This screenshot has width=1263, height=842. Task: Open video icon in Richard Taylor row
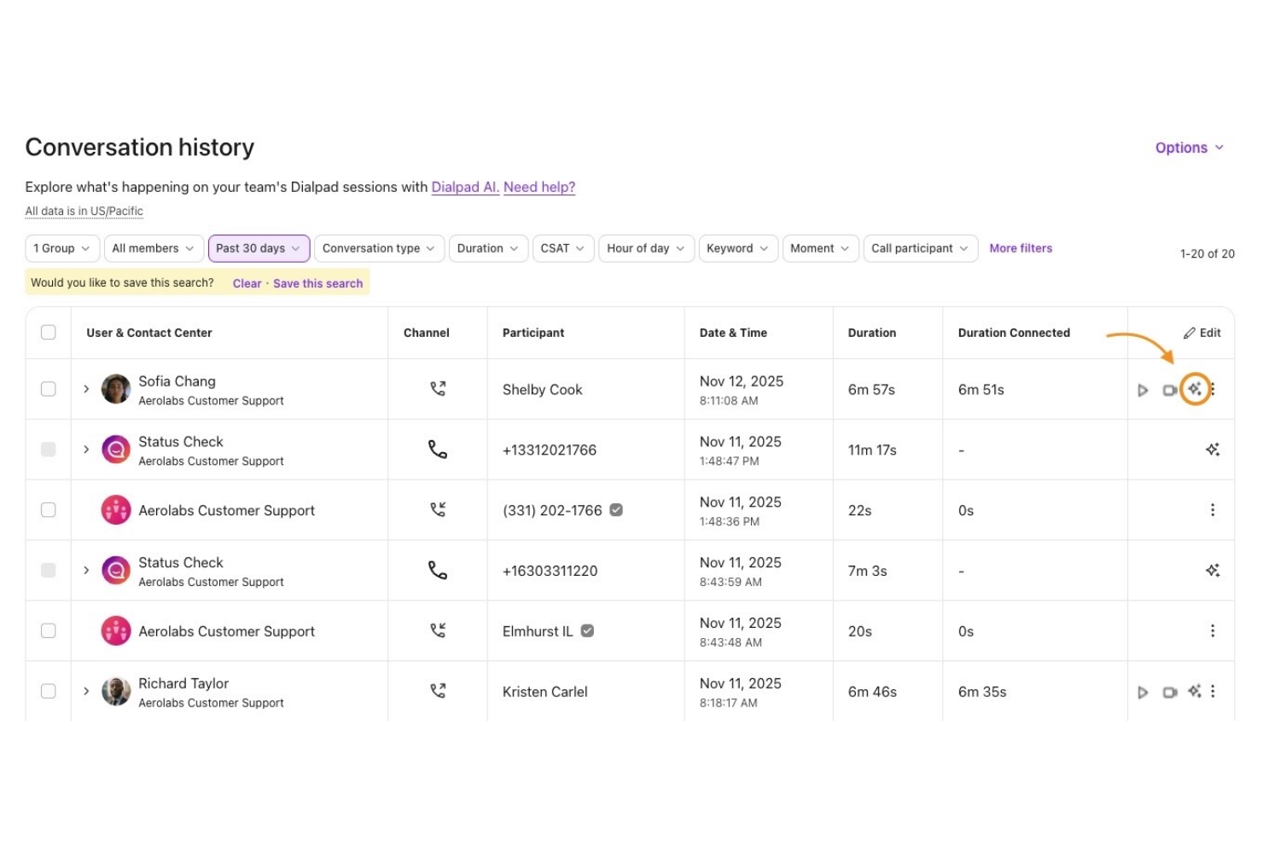pos(1169,692)
